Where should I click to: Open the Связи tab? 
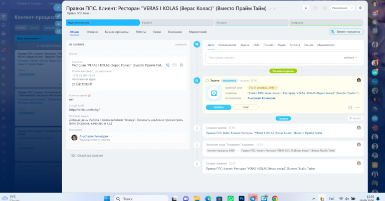157,32
